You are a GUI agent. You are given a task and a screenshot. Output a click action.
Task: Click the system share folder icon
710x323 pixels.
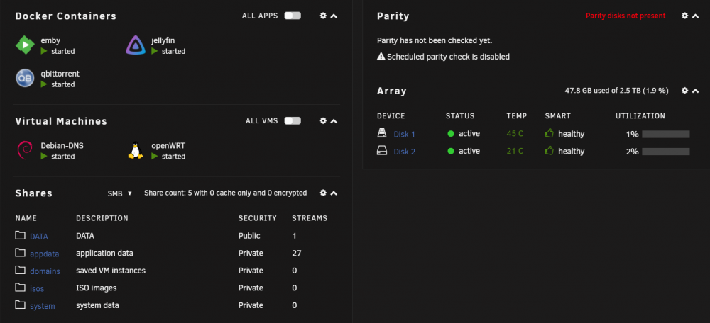[x=20, y=305]
